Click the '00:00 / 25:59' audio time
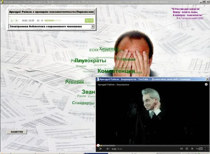The width and height of the screenshot is (210, 154). [x=28, y=21]
